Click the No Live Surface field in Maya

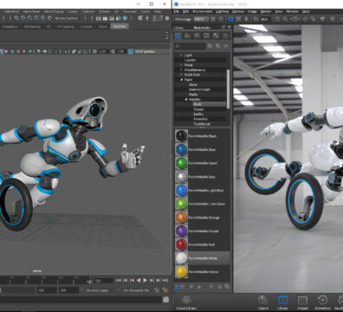click(x=67, y=18)
